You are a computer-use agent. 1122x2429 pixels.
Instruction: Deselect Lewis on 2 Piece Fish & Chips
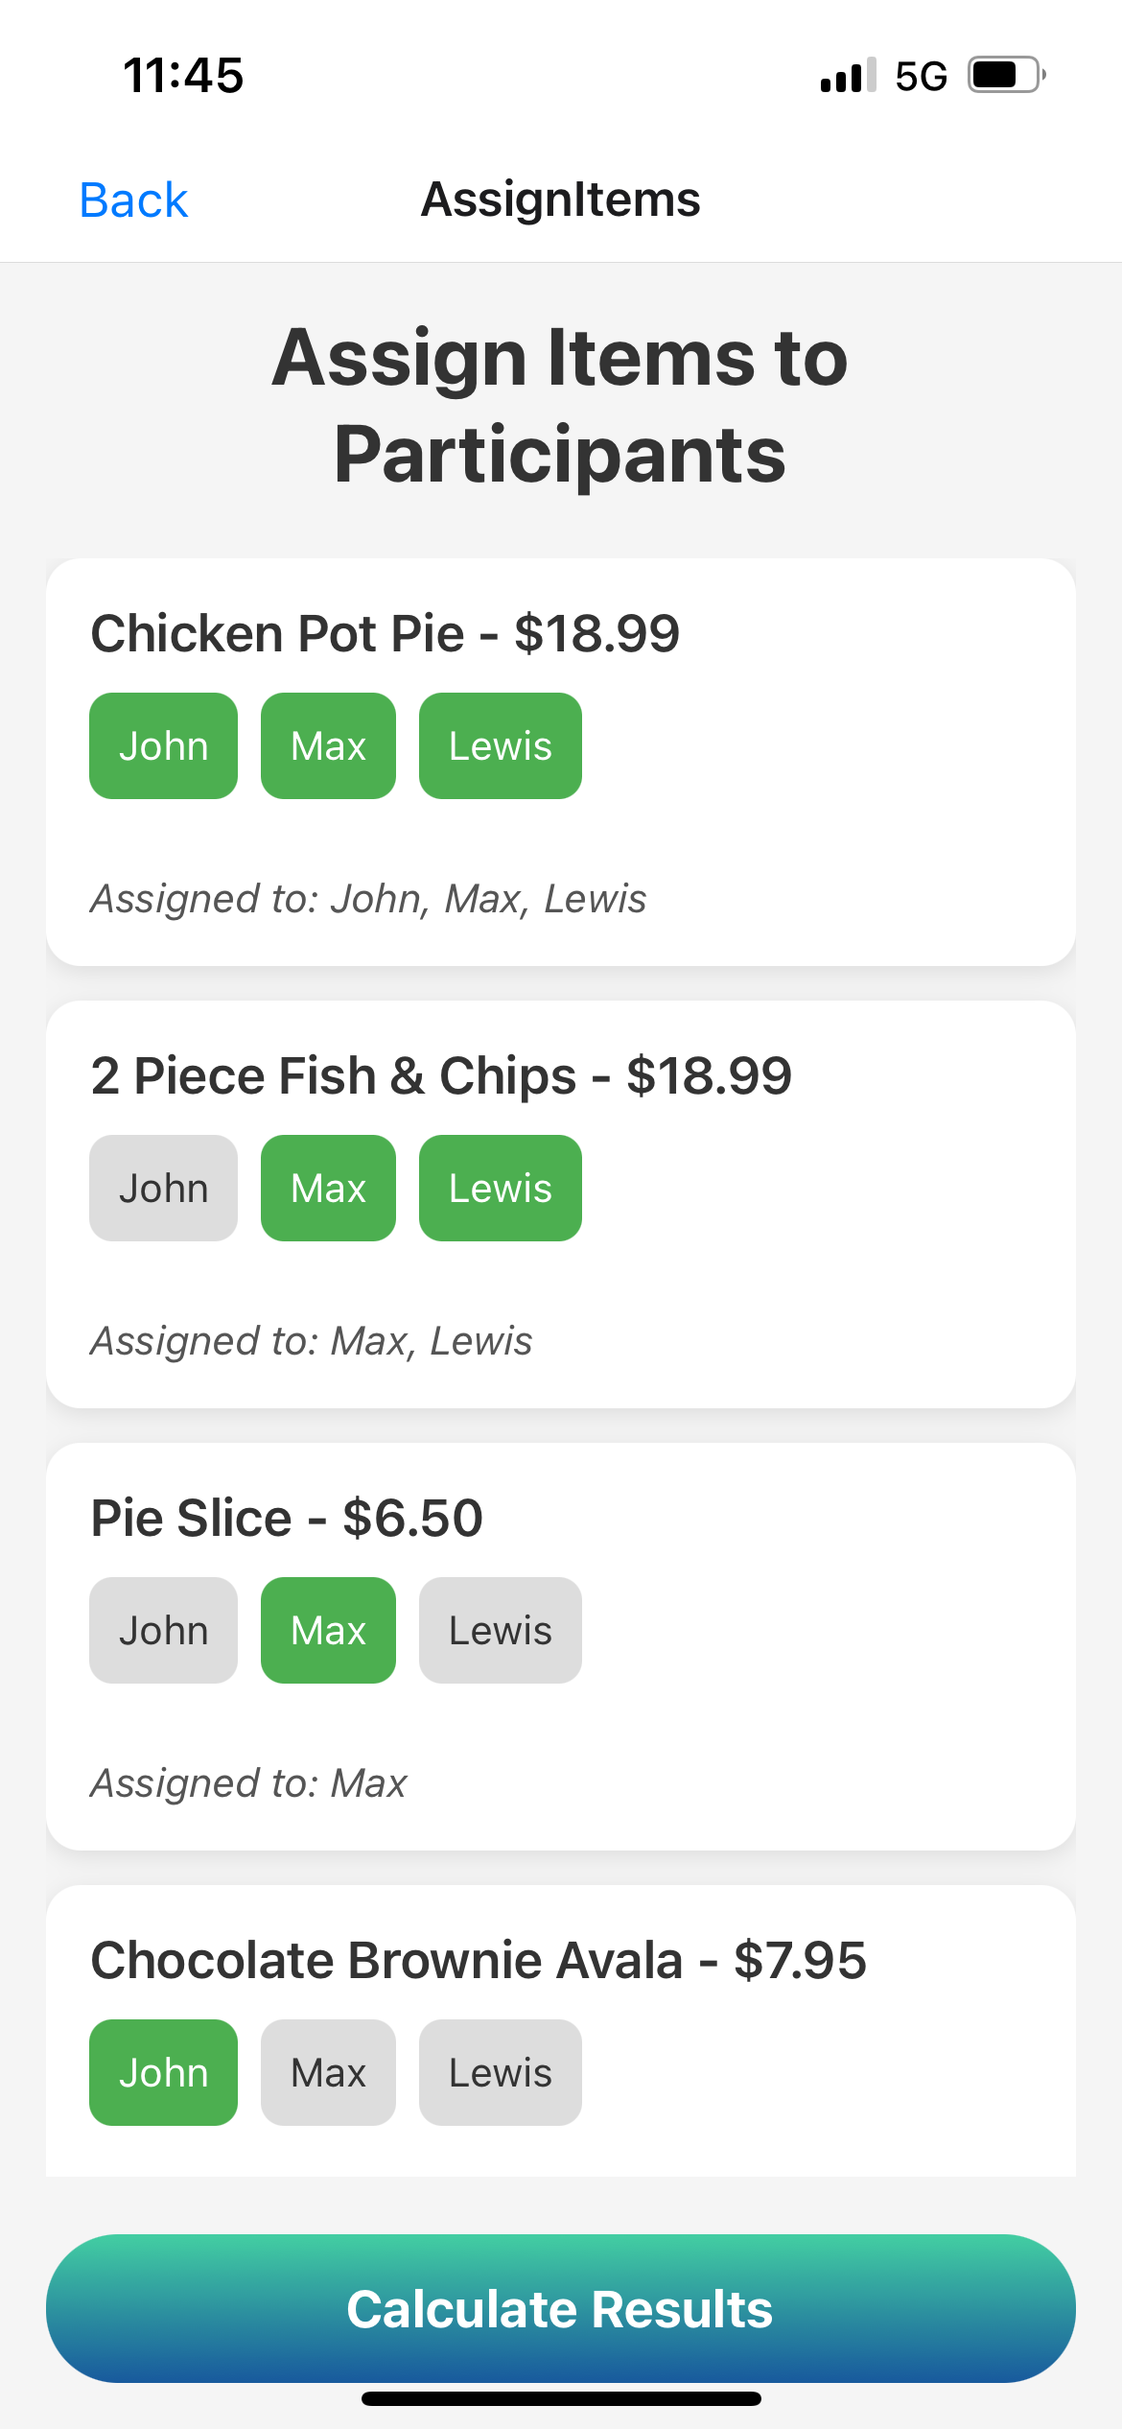point(501,1188)
